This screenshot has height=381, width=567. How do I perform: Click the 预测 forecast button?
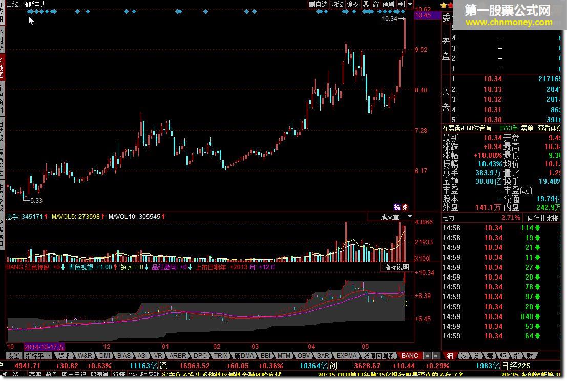tap(388, 4)
